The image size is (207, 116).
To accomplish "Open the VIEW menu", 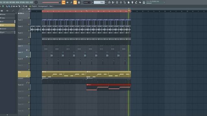I will pos(17,2).
